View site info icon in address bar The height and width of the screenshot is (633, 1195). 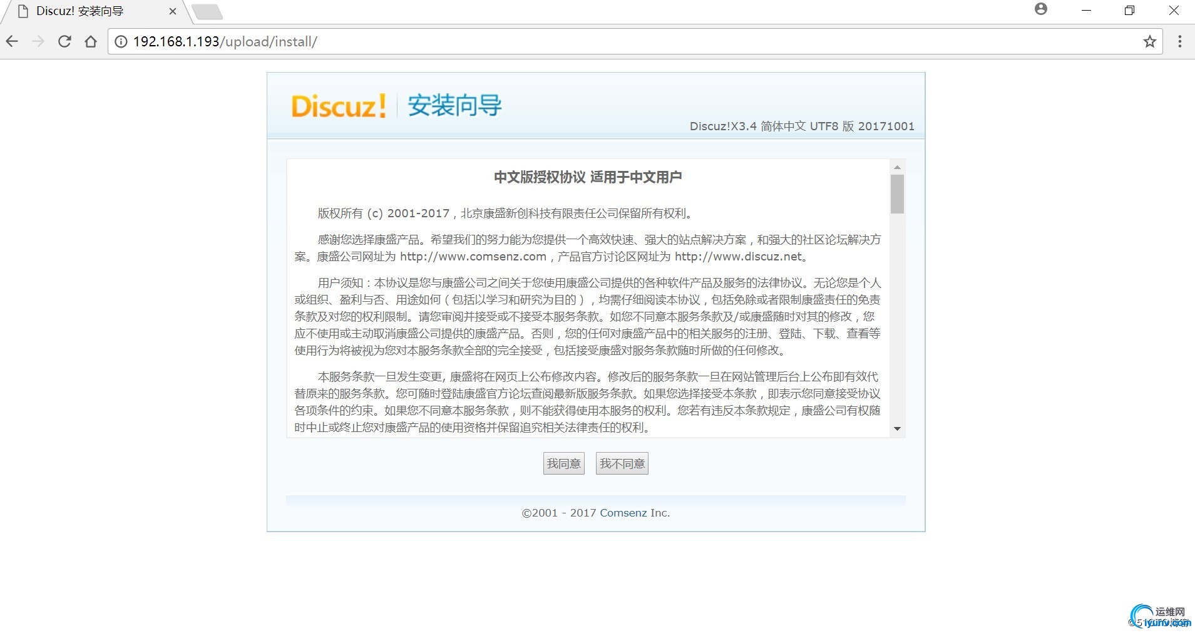tap(121, 41)
